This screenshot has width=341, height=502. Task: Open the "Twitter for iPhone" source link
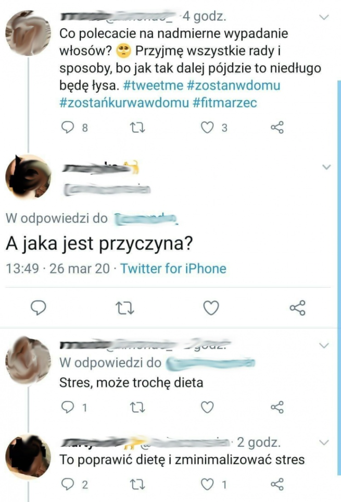[x=173, y=268]
